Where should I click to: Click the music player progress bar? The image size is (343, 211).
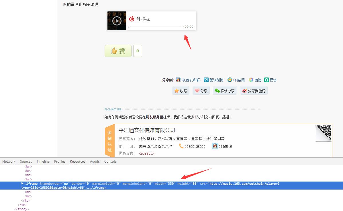tap(155, 27)
